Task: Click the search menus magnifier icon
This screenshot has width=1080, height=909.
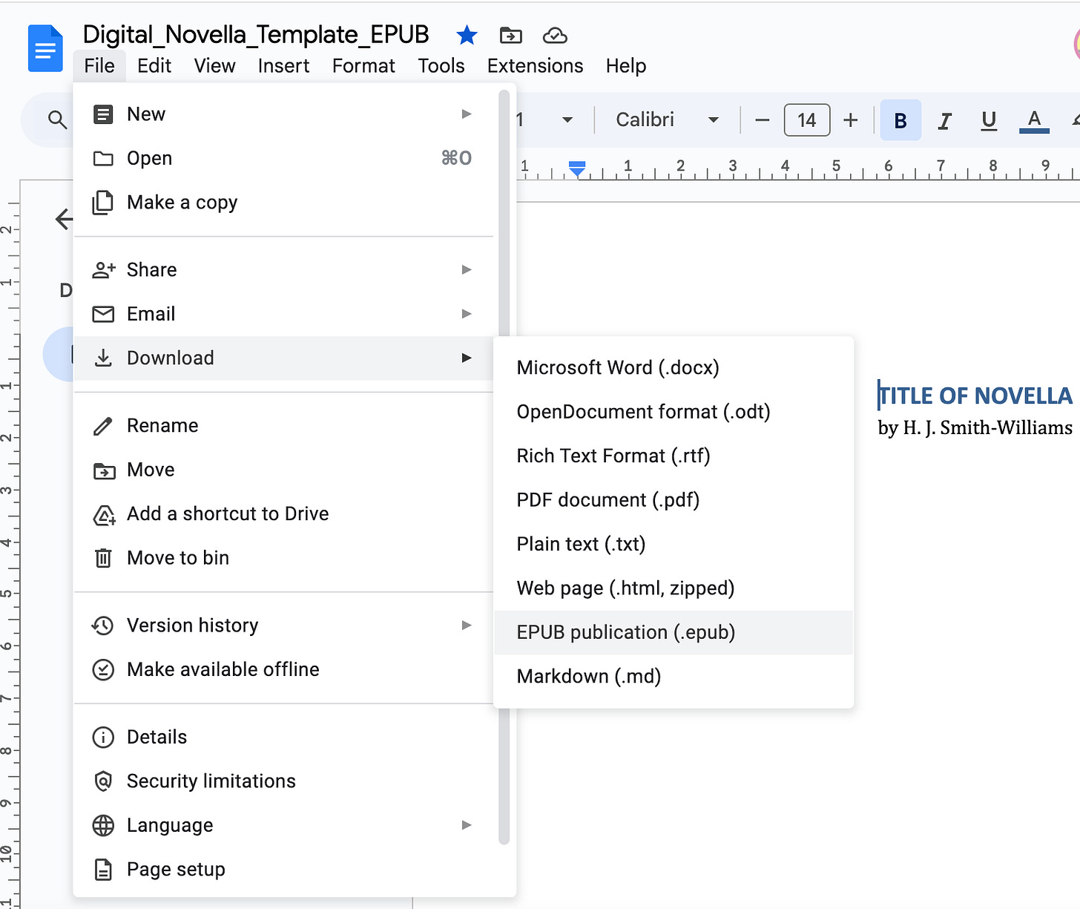Action: [x=57, y=119]
